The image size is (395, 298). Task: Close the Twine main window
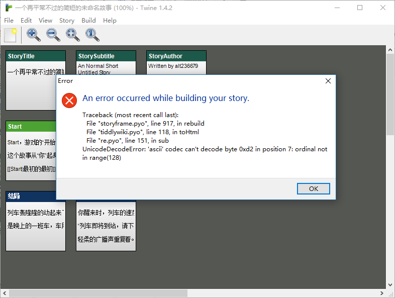point(382,8)
